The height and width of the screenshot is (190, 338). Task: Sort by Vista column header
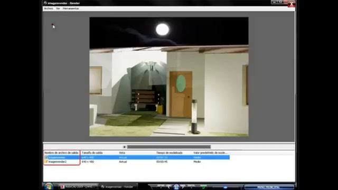coord(122,153)
